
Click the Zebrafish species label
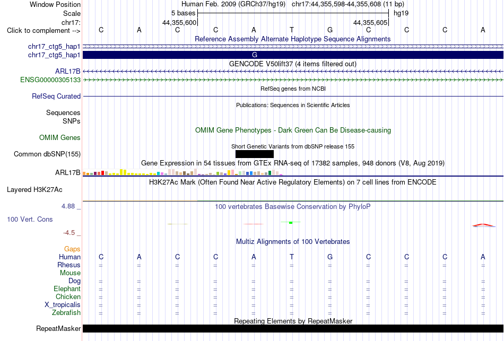66,312
